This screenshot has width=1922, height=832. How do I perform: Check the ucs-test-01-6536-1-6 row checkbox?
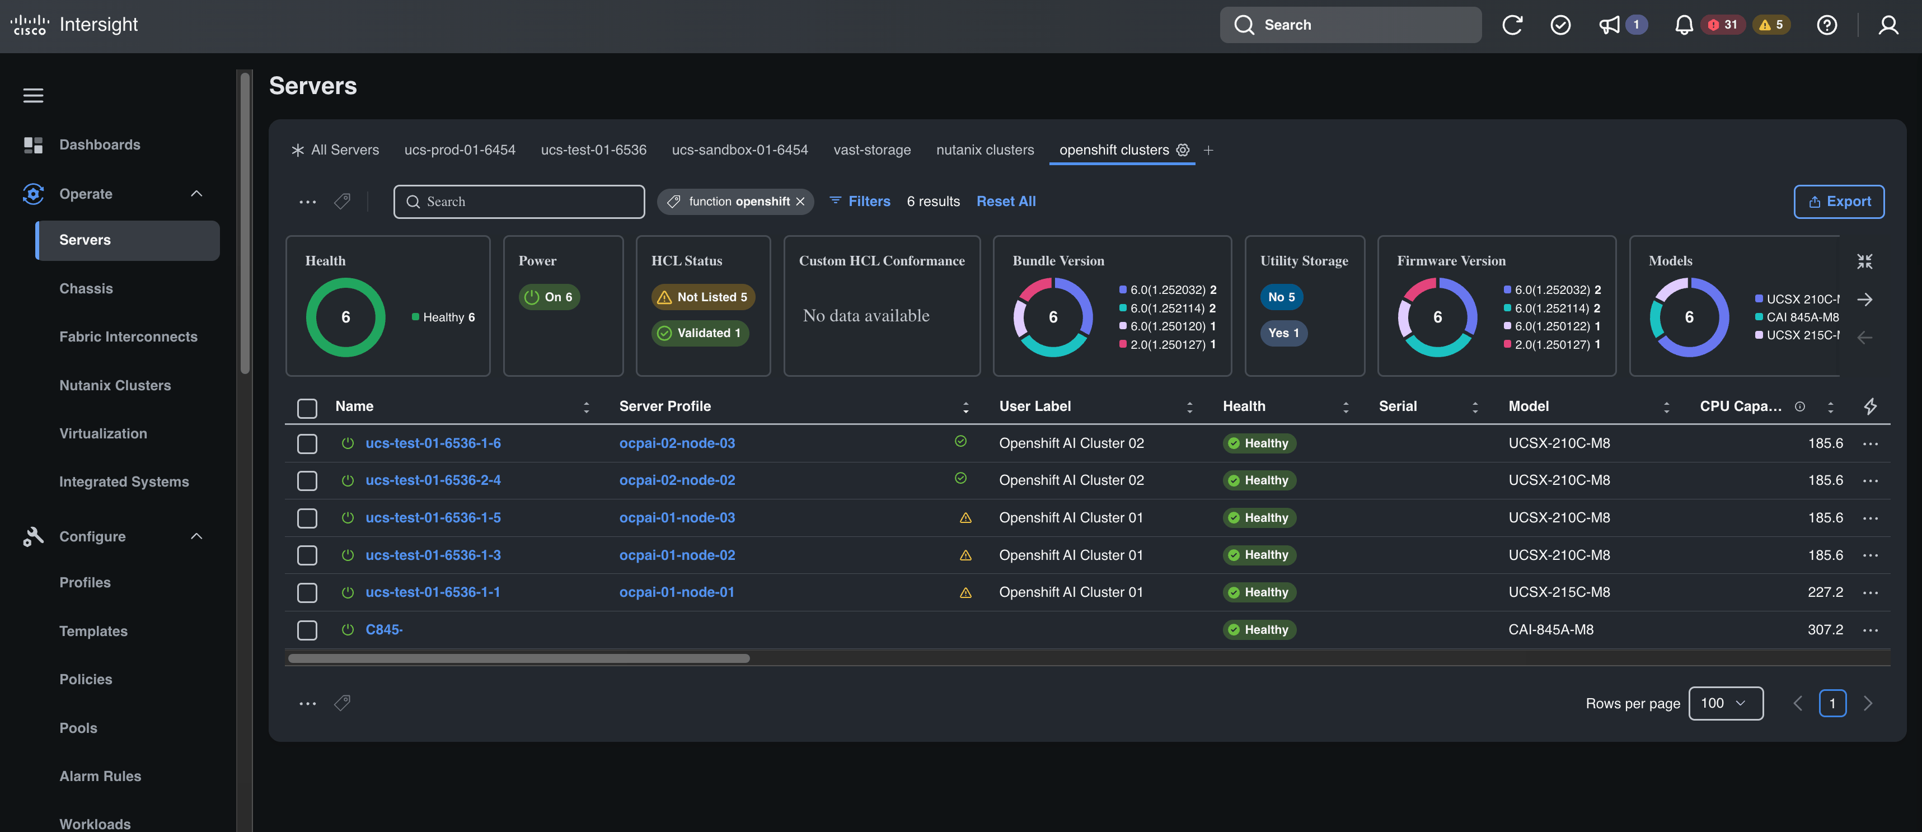click(x=307, y=443)
